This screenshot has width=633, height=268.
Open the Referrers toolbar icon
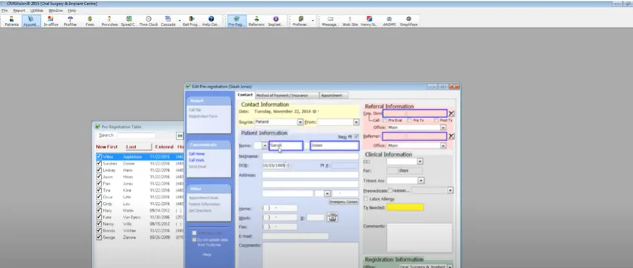click(257, 21)
